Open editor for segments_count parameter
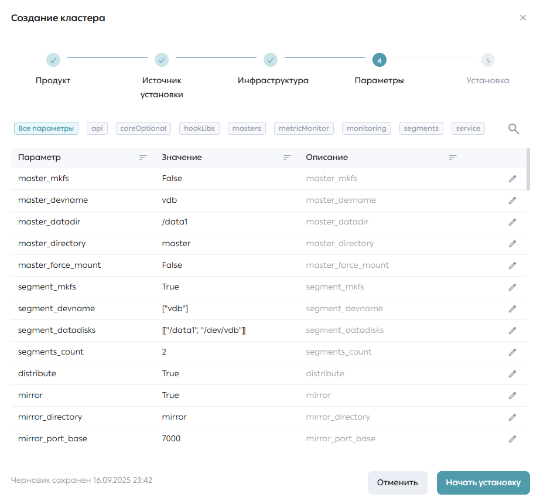 pyautogui.click(x=512, y=352)
